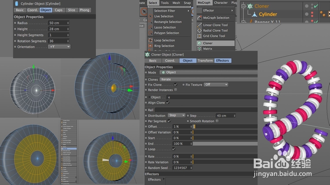Viewport: 330px width, 185px height.
Task: Toggle the Fix Clone checkbox
Action: click(x=176, y=85)
